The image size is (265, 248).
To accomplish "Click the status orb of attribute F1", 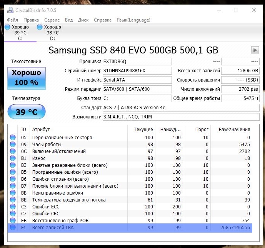I will point(13,227).
